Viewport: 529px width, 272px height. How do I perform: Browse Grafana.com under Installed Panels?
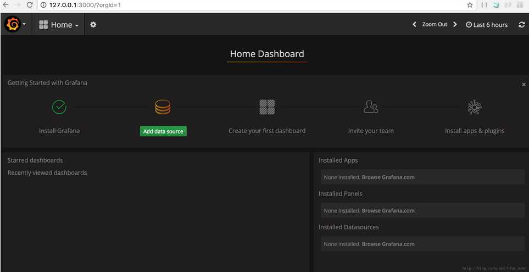(x=388, y=210)
